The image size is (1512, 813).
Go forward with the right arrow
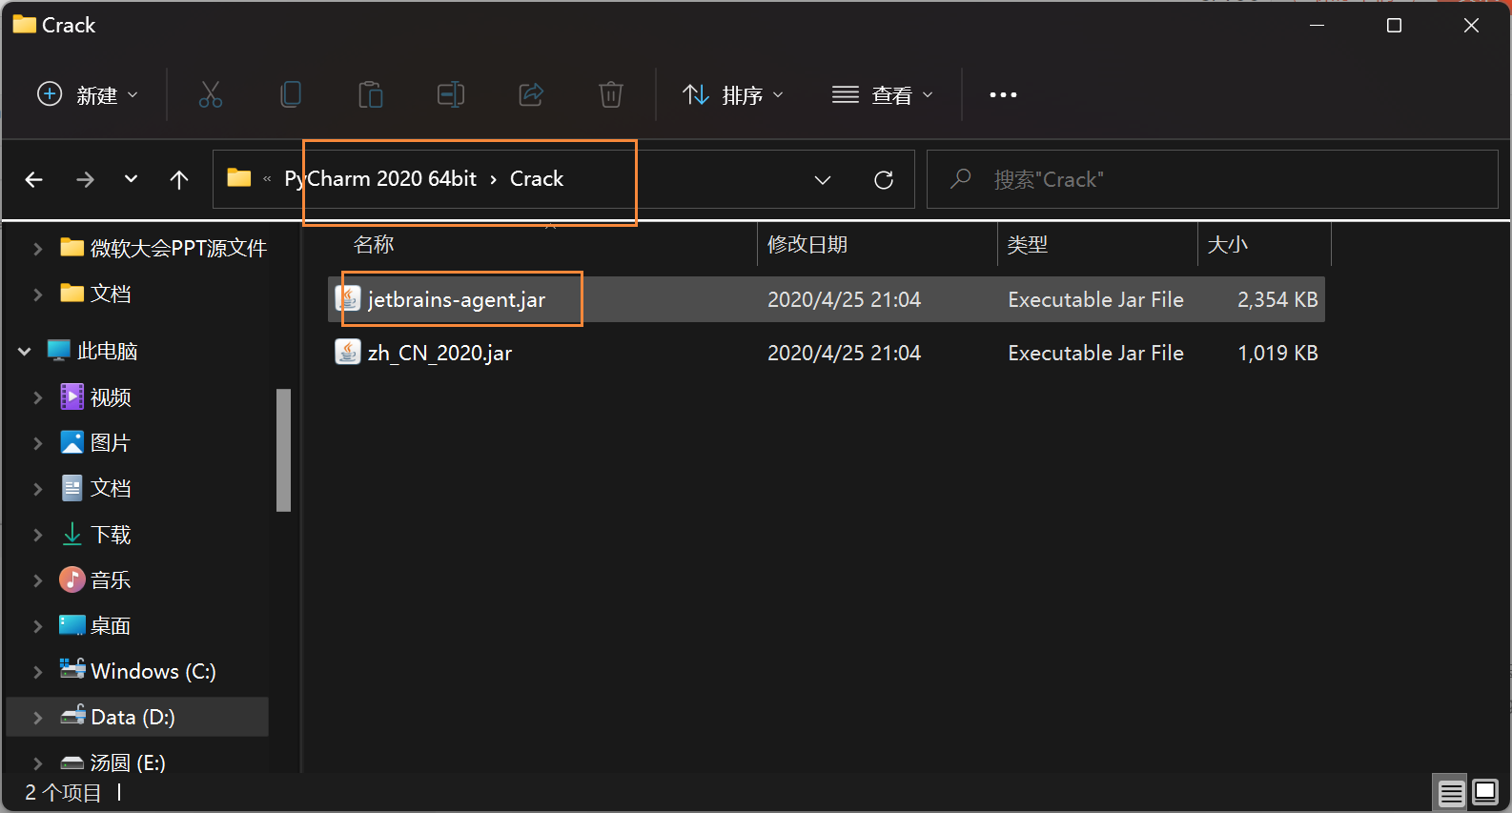[x=85, y=179]
